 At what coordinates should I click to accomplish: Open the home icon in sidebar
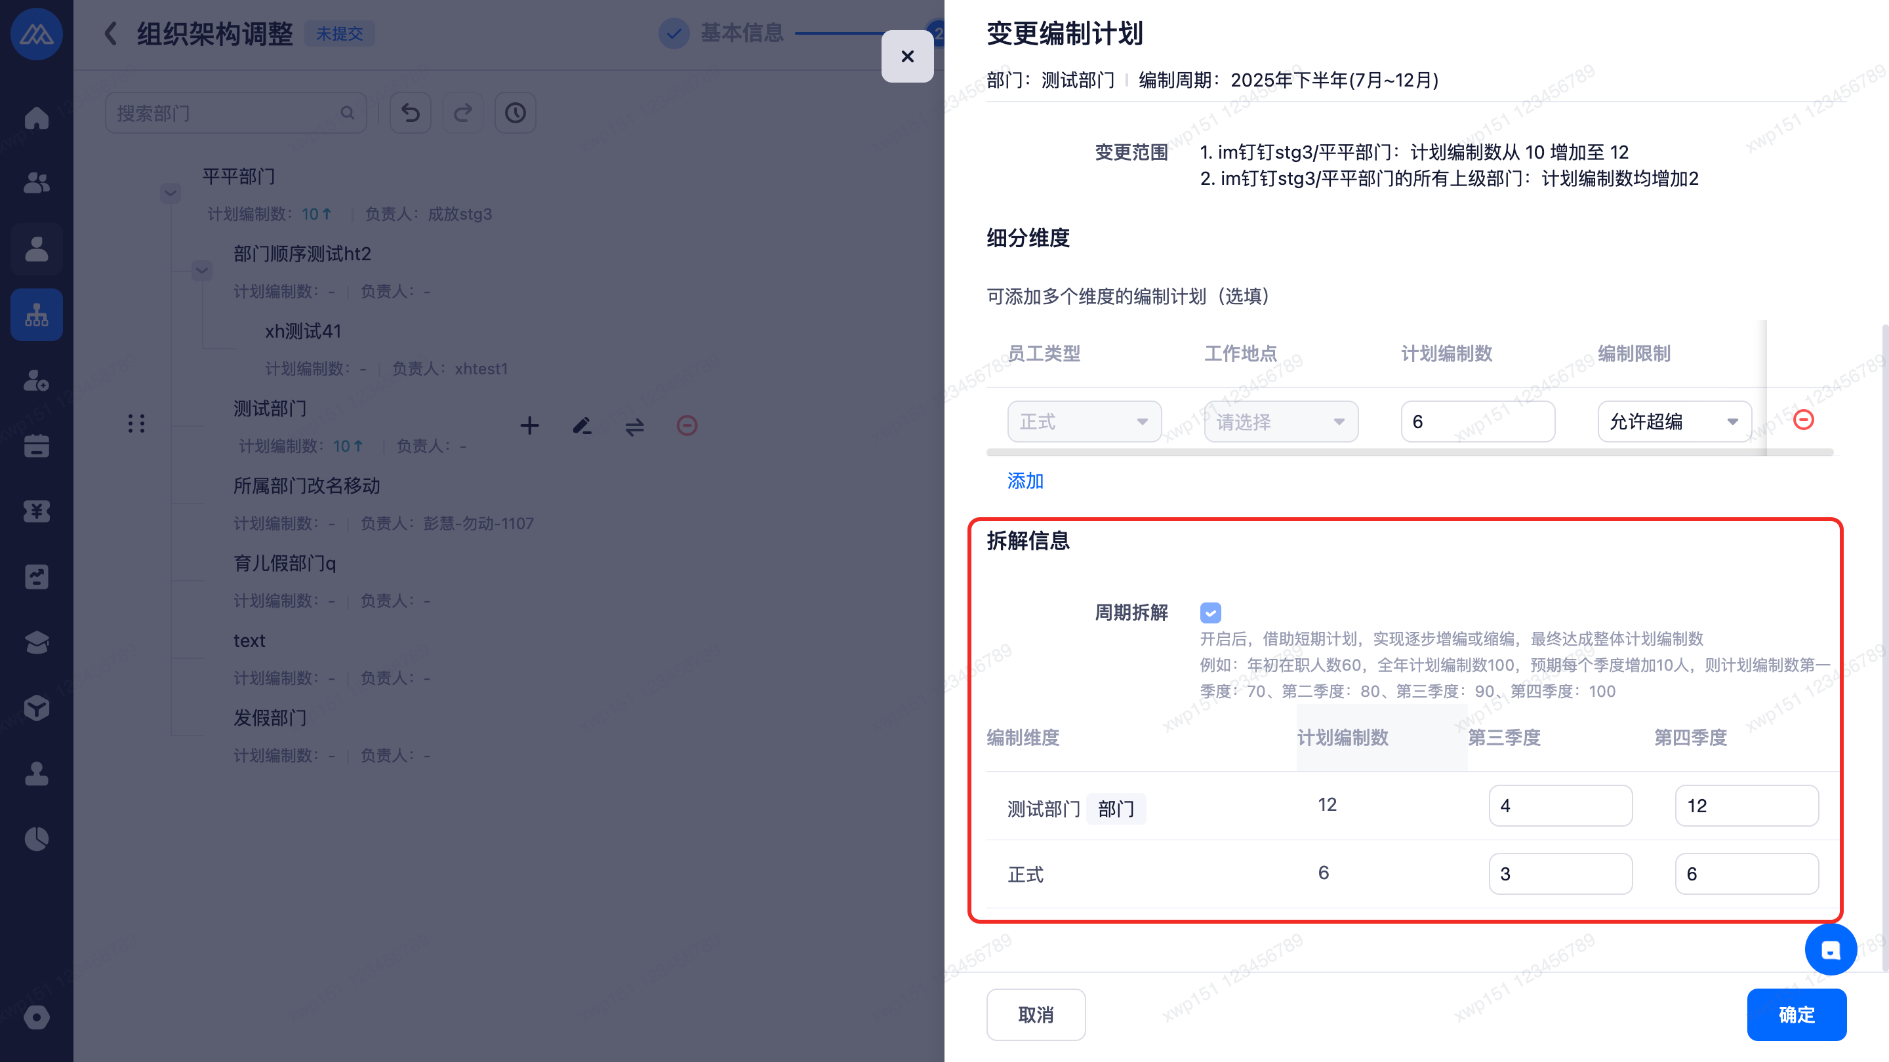tap(36, 117)
